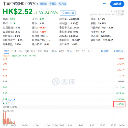The width and height of the screenshot is (128, 128).
Task: Click the 加自选 add to watchlist button
Action: click(x=117, y=4)
